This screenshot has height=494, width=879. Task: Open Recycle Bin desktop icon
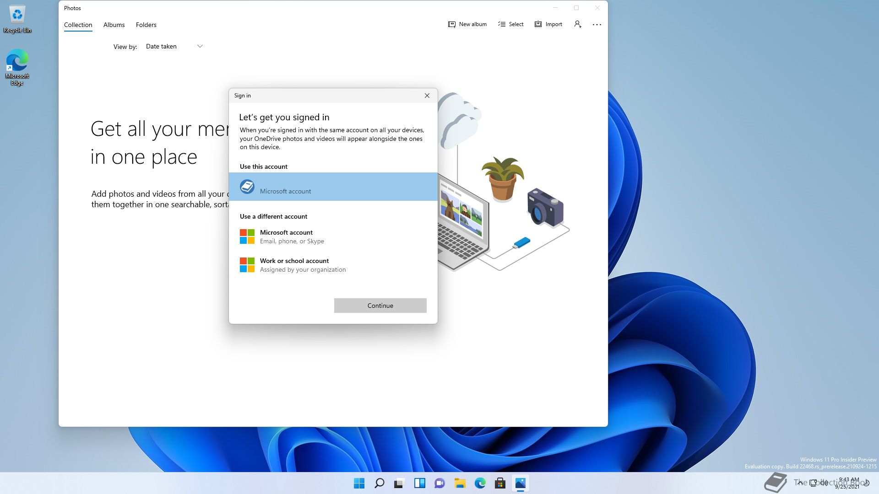point(17,19)
